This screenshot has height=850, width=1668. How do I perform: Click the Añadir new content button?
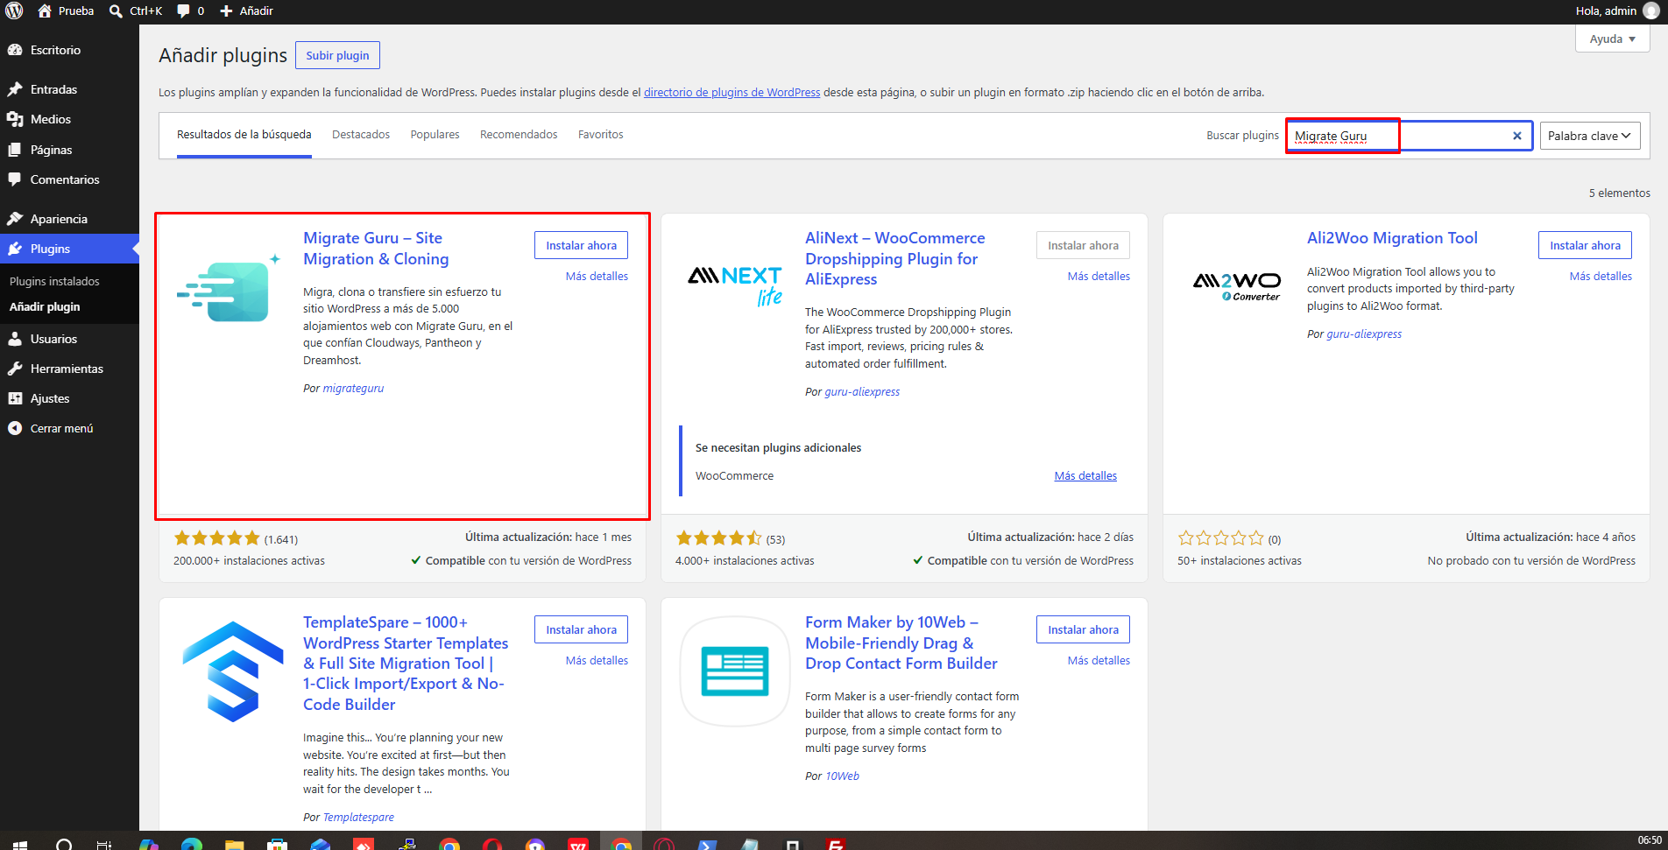point(246,11)
